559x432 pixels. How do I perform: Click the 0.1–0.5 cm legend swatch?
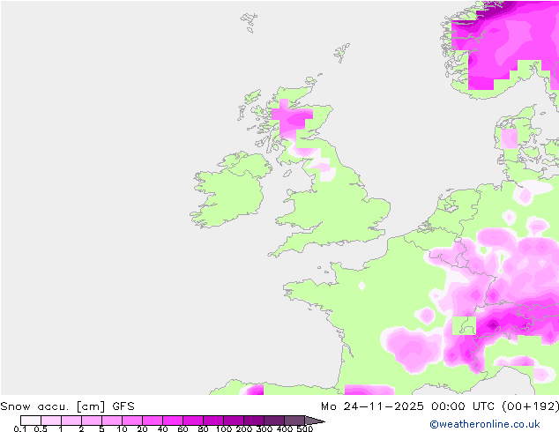point(31,421)
